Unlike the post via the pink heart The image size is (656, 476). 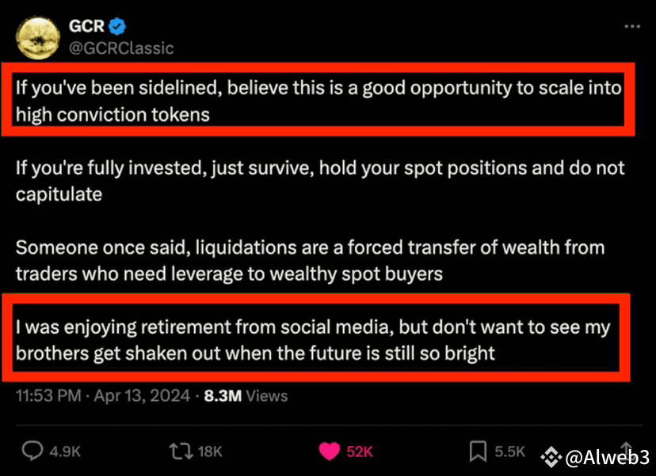tap(329, 451)
